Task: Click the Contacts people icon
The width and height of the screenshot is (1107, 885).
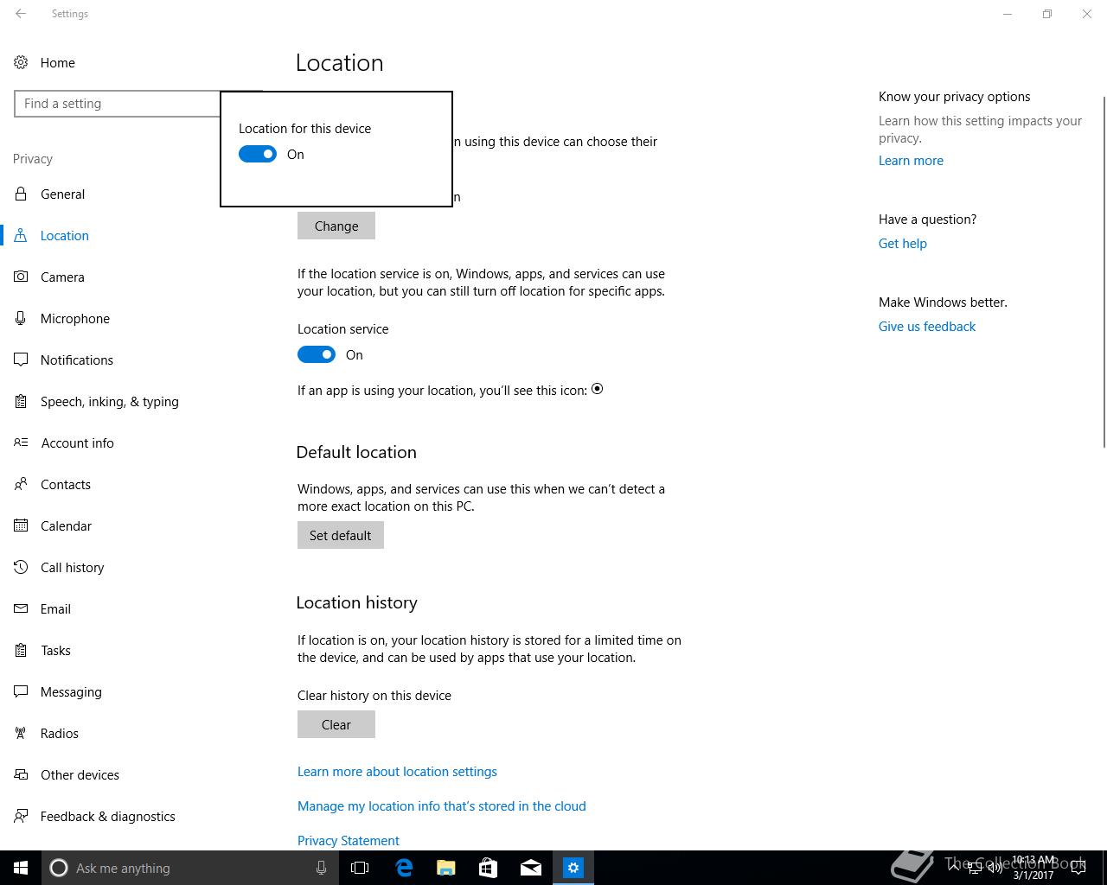Action: [21, 484]
